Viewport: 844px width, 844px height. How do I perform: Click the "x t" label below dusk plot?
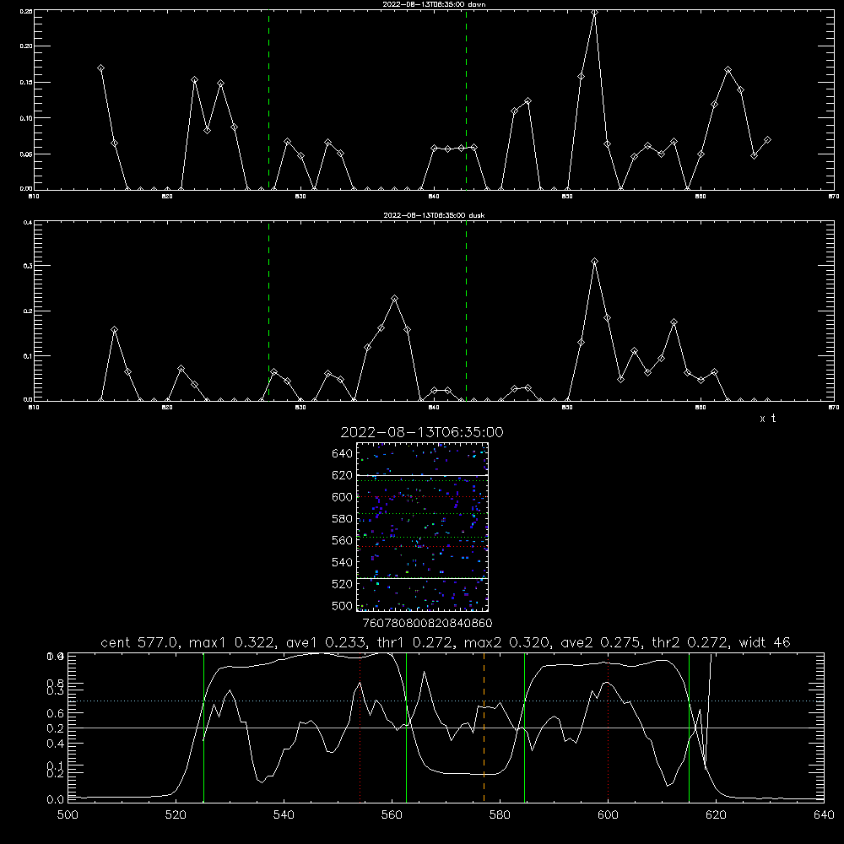click(x=767, y=419)
